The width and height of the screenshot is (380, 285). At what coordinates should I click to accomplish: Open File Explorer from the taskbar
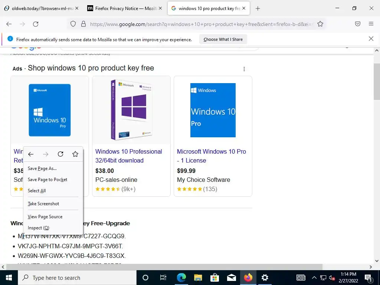[198, 278]
